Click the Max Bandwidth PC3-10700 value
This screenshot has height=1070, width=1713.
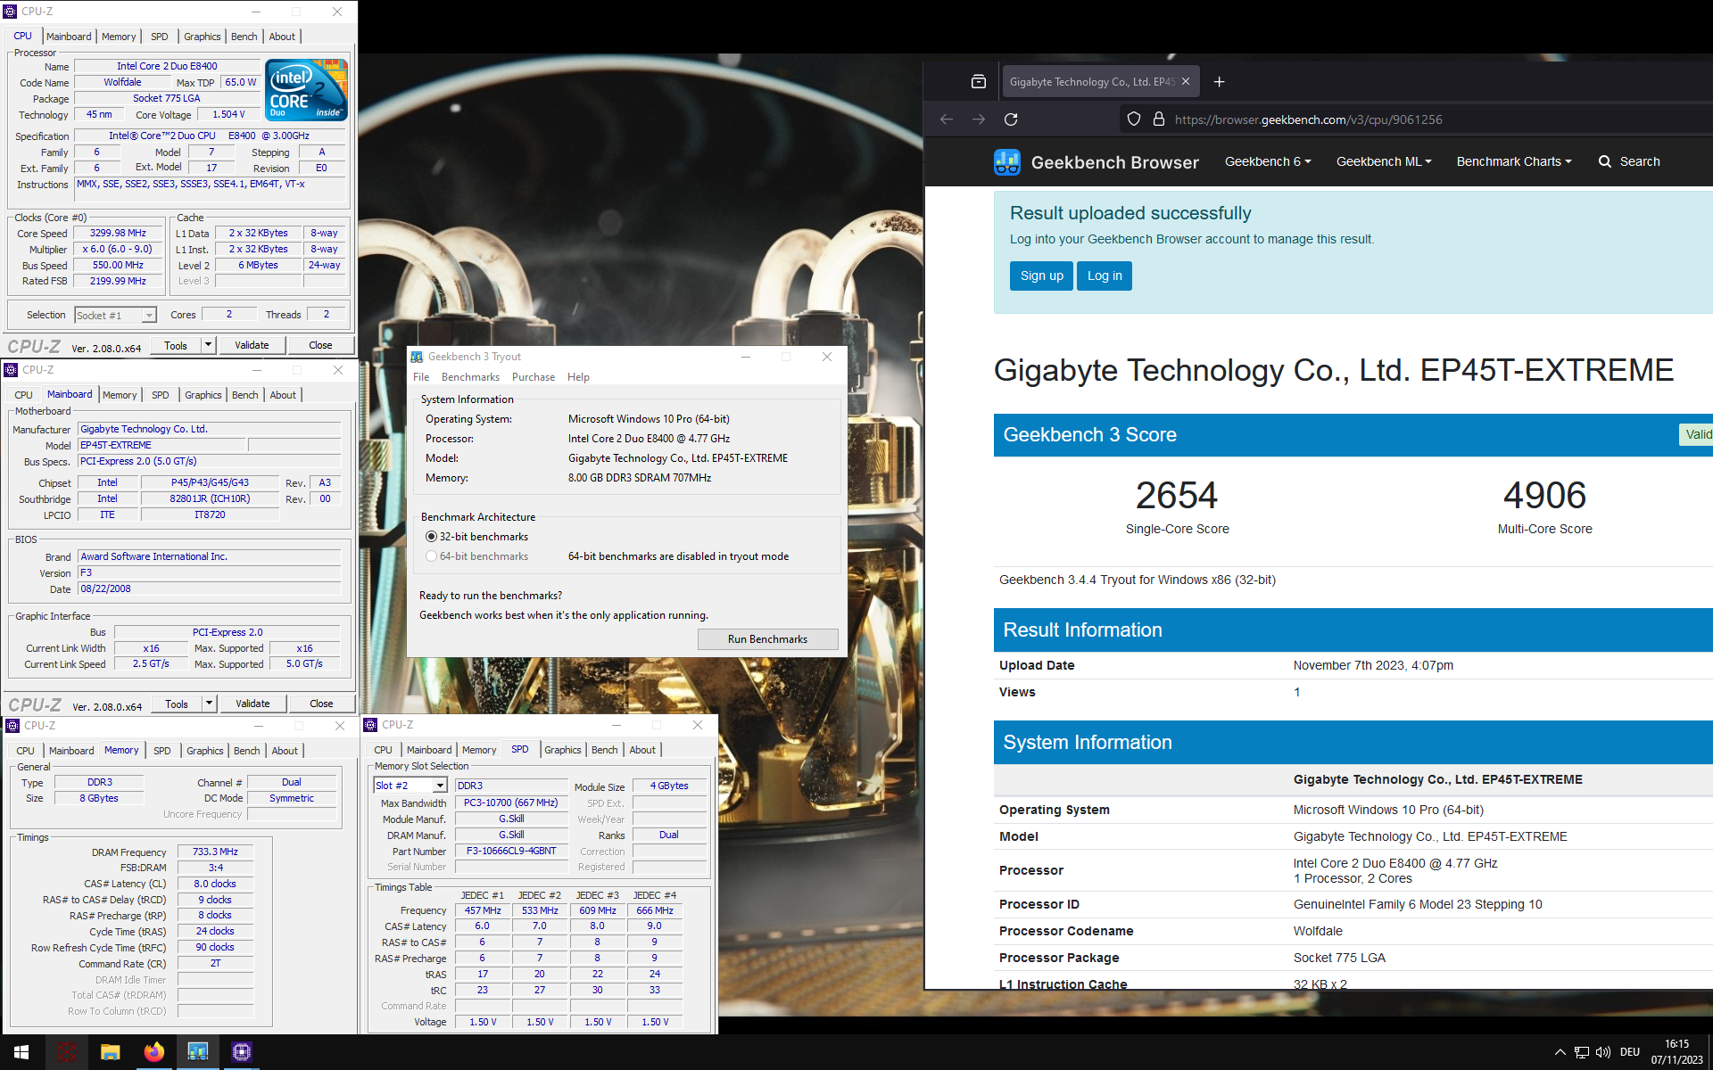511,802
